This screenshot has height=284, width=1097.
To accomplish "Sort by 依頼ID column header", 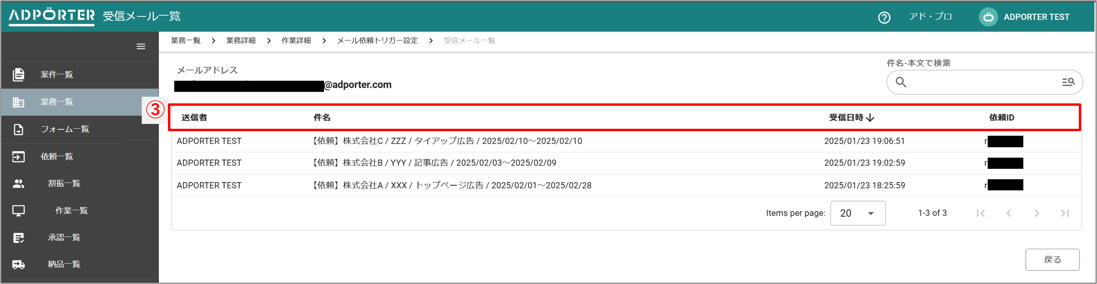I will click(x=1001, y=118).
